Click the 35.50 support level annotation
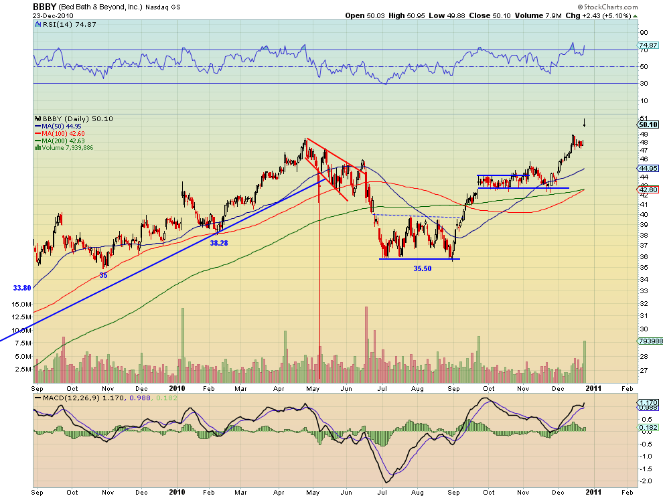Viewport: 663px width, 498px height. coord(423,268)
